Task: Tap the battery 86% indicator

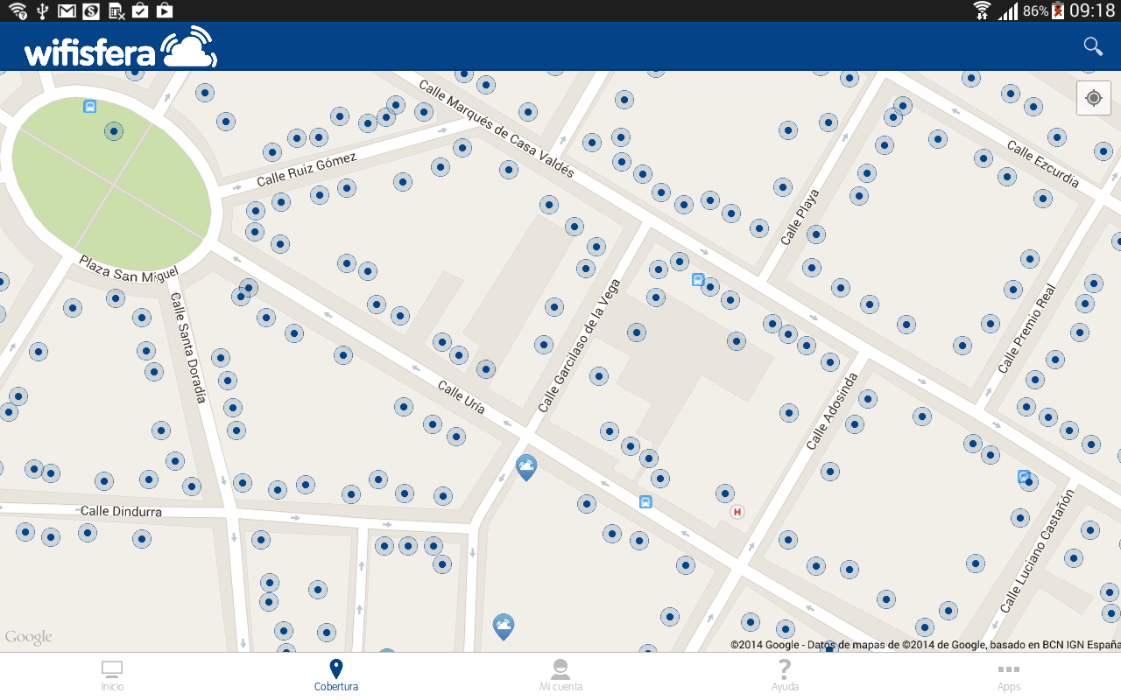Action: [x=1043, y=10]
